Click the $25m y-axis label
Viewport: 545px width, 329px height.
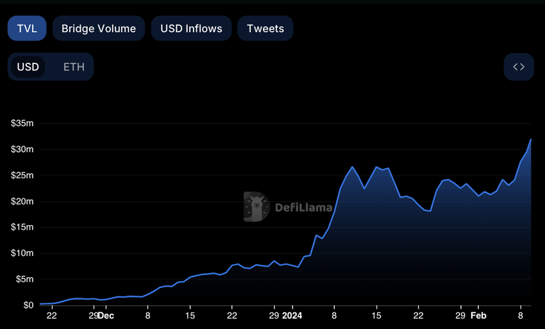click(x=22, y=175)
